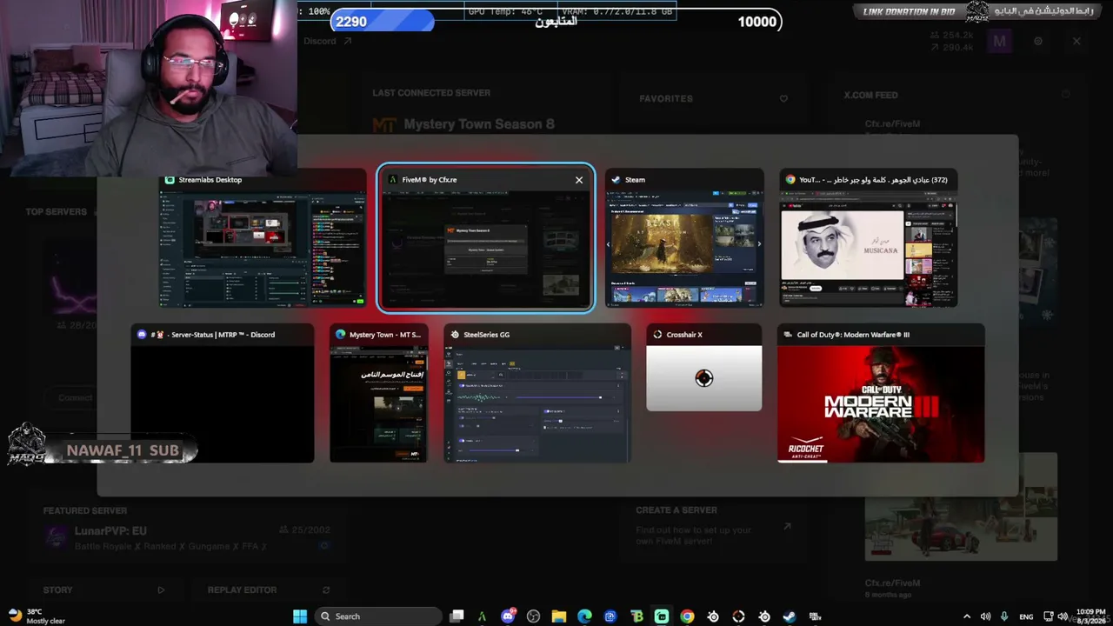
Task: Show hidden system tray icons
Action: (966, 616)
